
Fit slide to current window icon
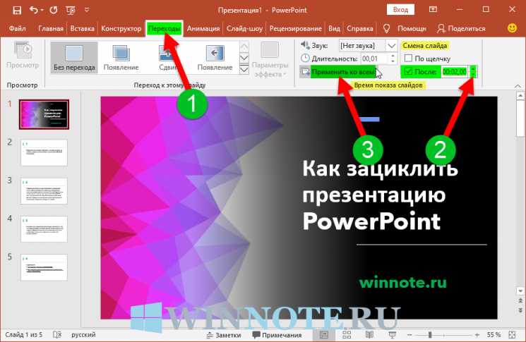coord(512,335)
